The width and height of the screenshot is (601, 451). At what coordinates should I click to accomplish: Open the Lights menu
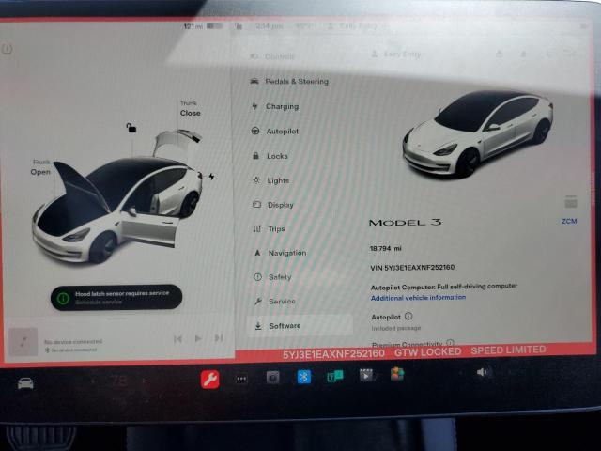point(271,180)
